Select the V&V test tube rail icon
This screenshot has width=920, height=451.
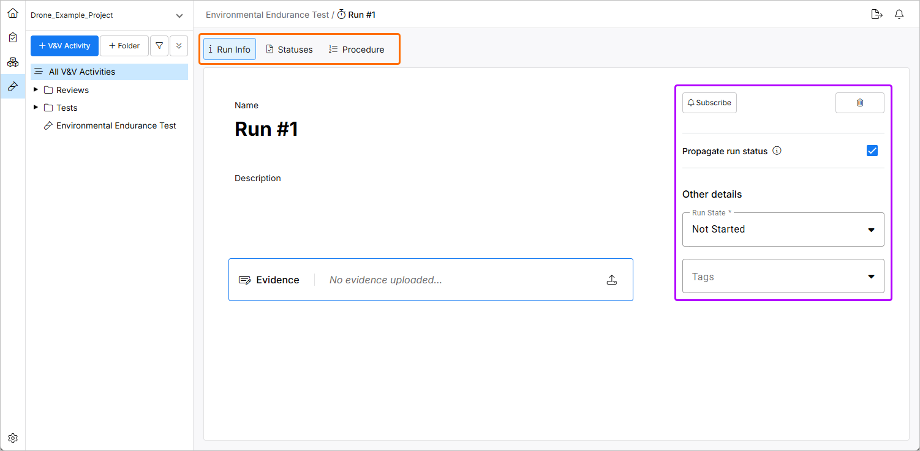[x=13, y=87]
